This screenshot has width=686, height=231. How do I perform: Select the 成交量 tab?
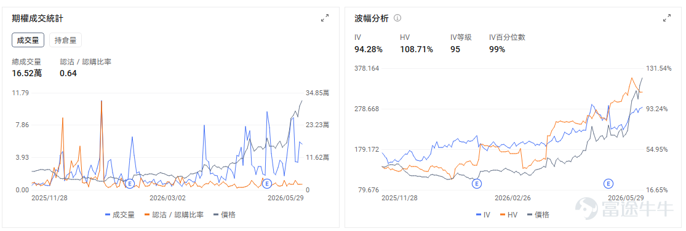(x=28, y=41)
